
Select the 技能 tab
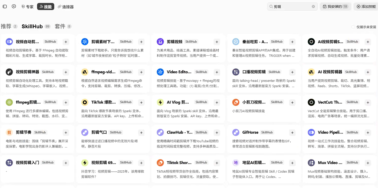point(45,7)
